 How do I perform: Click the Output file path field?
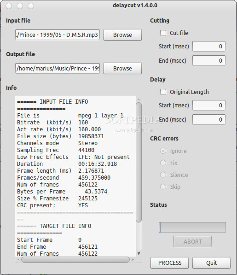[x=58, y=68]
